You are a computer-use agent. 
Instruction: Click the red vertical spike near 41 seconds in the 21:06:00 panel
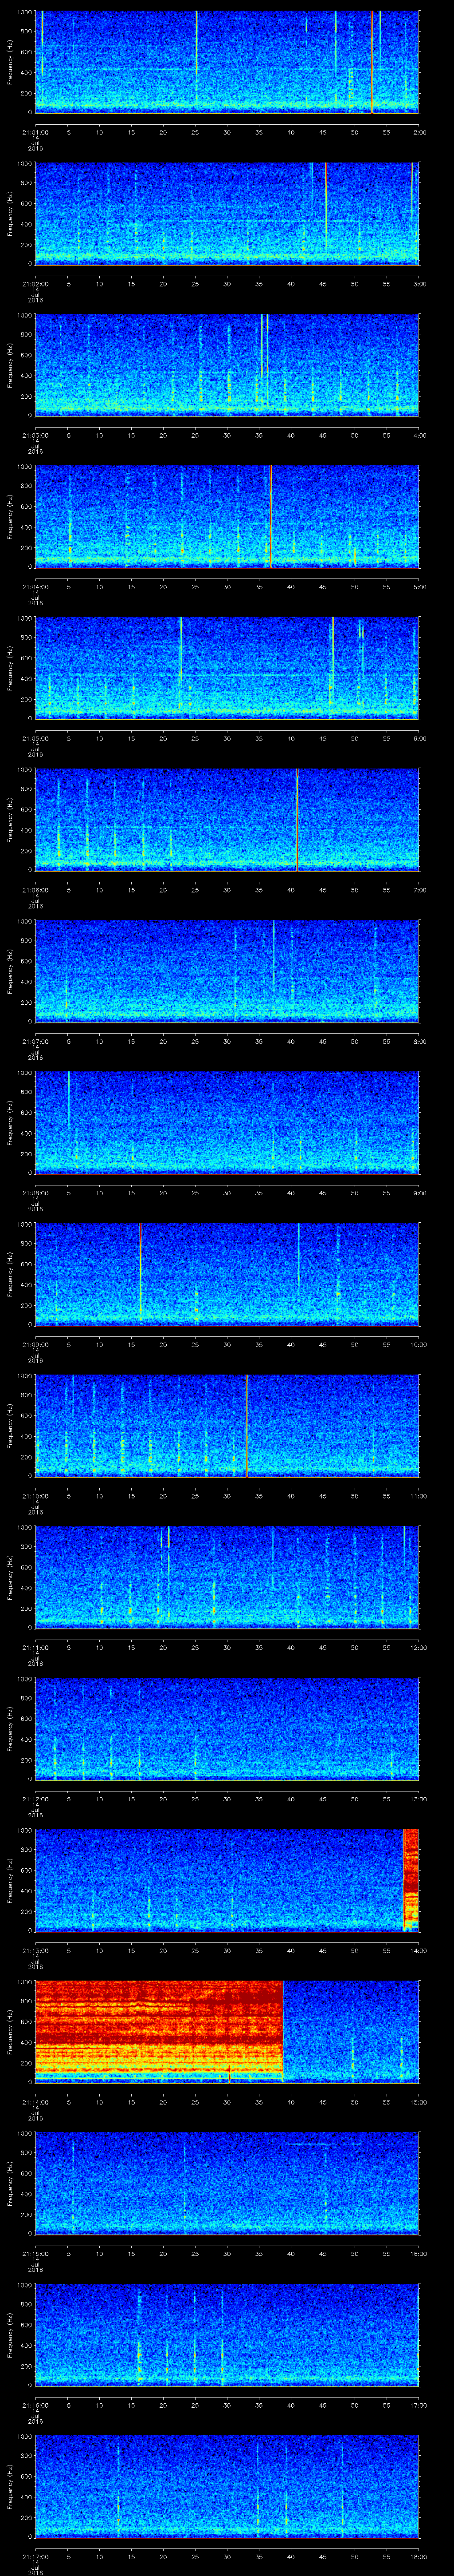297,819
